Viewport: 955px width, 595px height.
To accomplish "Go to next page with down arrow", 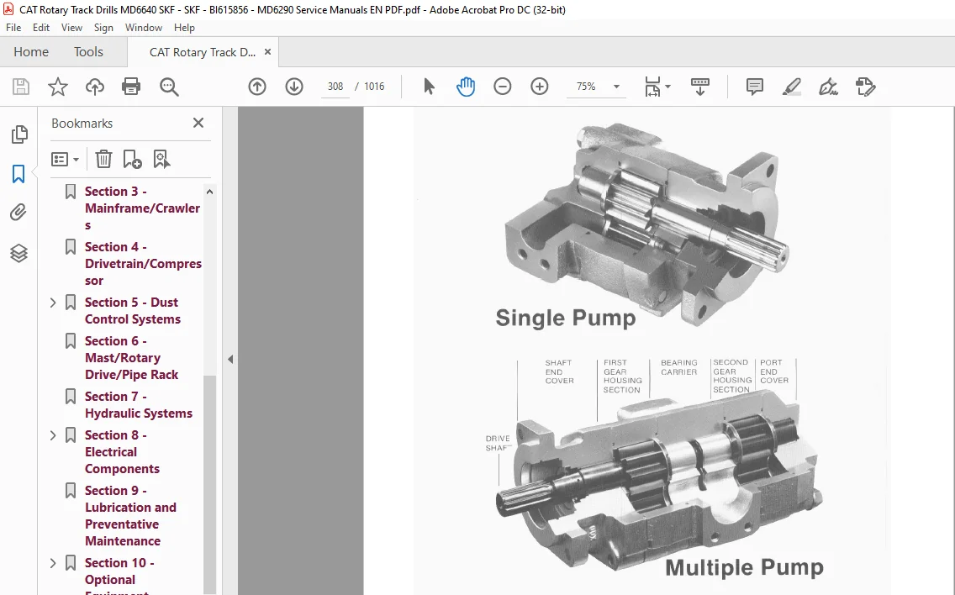I will coord(294,87).
